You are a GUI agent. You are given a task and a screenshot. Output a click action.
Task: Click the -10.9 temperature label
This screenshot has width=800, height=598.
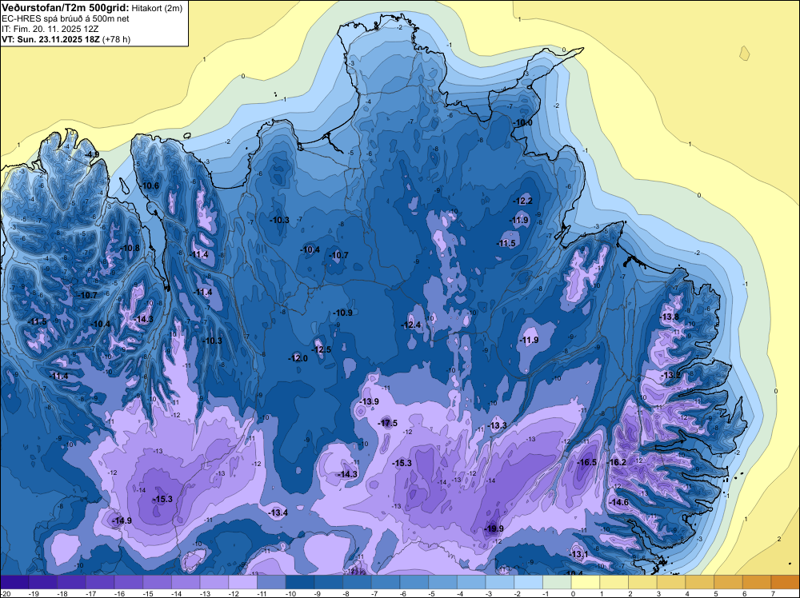pos(343,313)
